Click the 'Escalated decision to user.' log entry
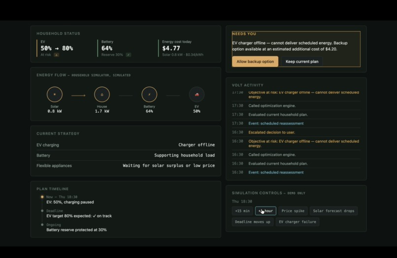This screenshot has height=258, width=397. (296, 132)
